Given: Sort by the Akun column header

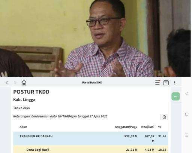Looking at the screenshot, I should (x=23, y=127).
